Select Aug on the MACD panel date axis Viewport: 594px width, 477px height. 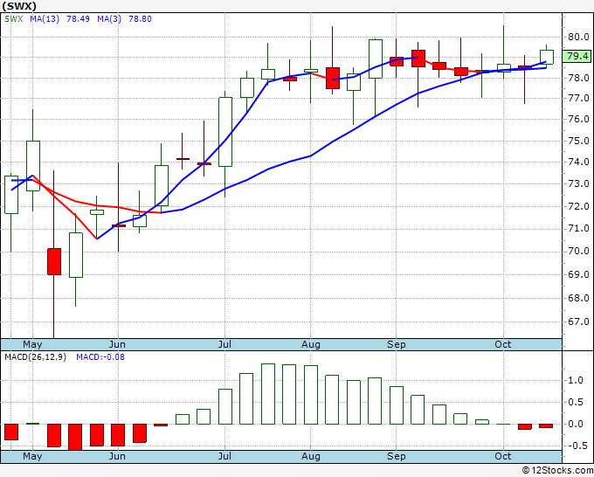311,457
